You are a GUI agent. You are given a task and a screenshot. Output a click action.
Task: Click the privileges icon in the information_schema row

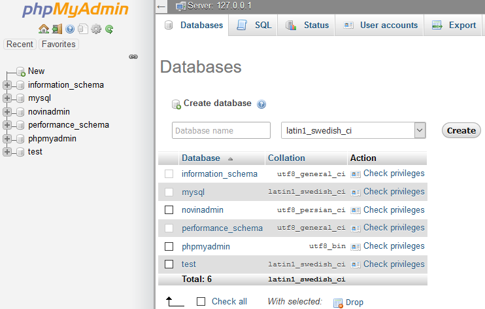pos(356,175)
